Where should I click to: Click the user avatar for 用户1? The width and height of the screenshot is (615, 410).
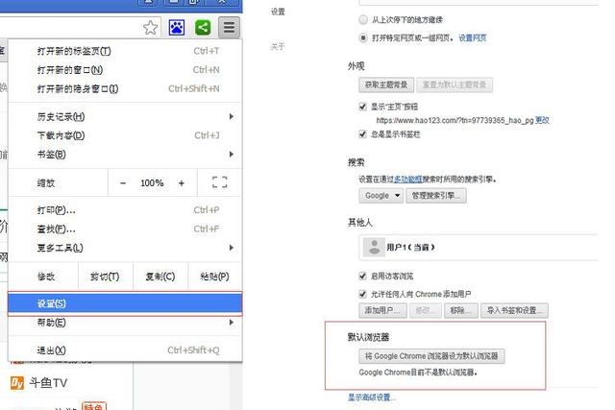[374, 247]
